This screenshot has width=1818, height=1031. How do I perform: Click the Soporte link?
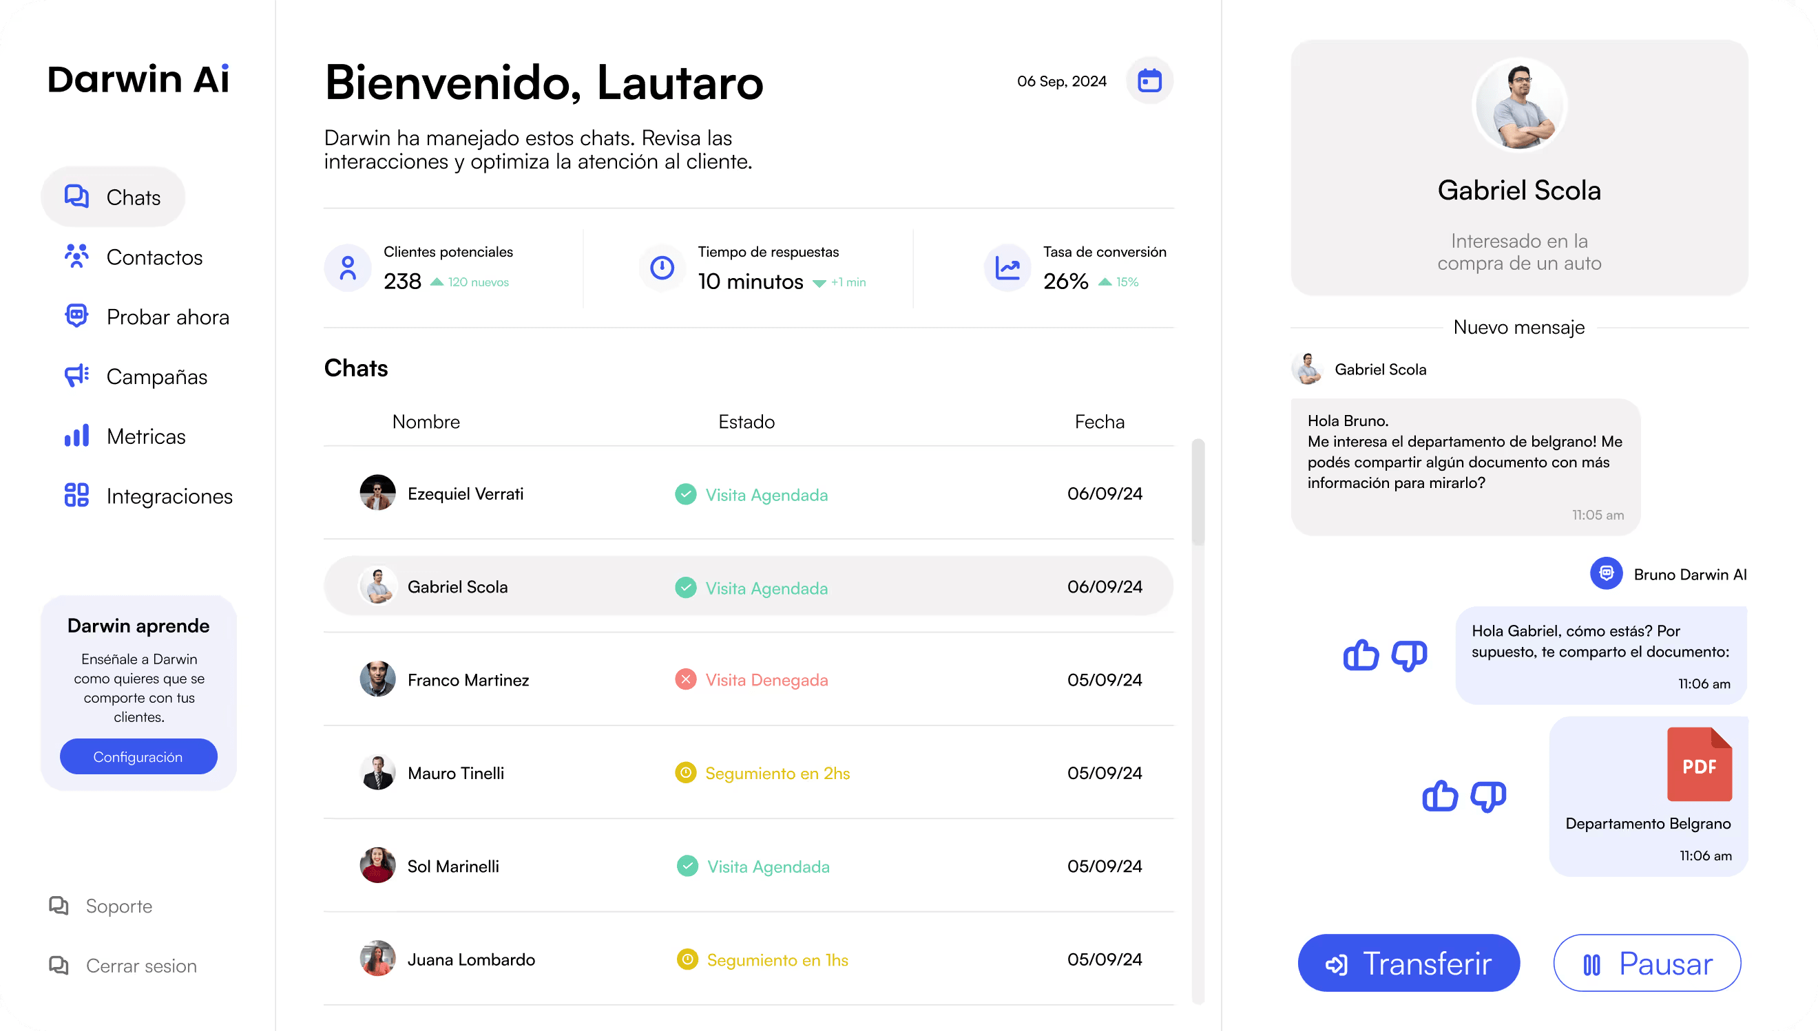(101, 906)
